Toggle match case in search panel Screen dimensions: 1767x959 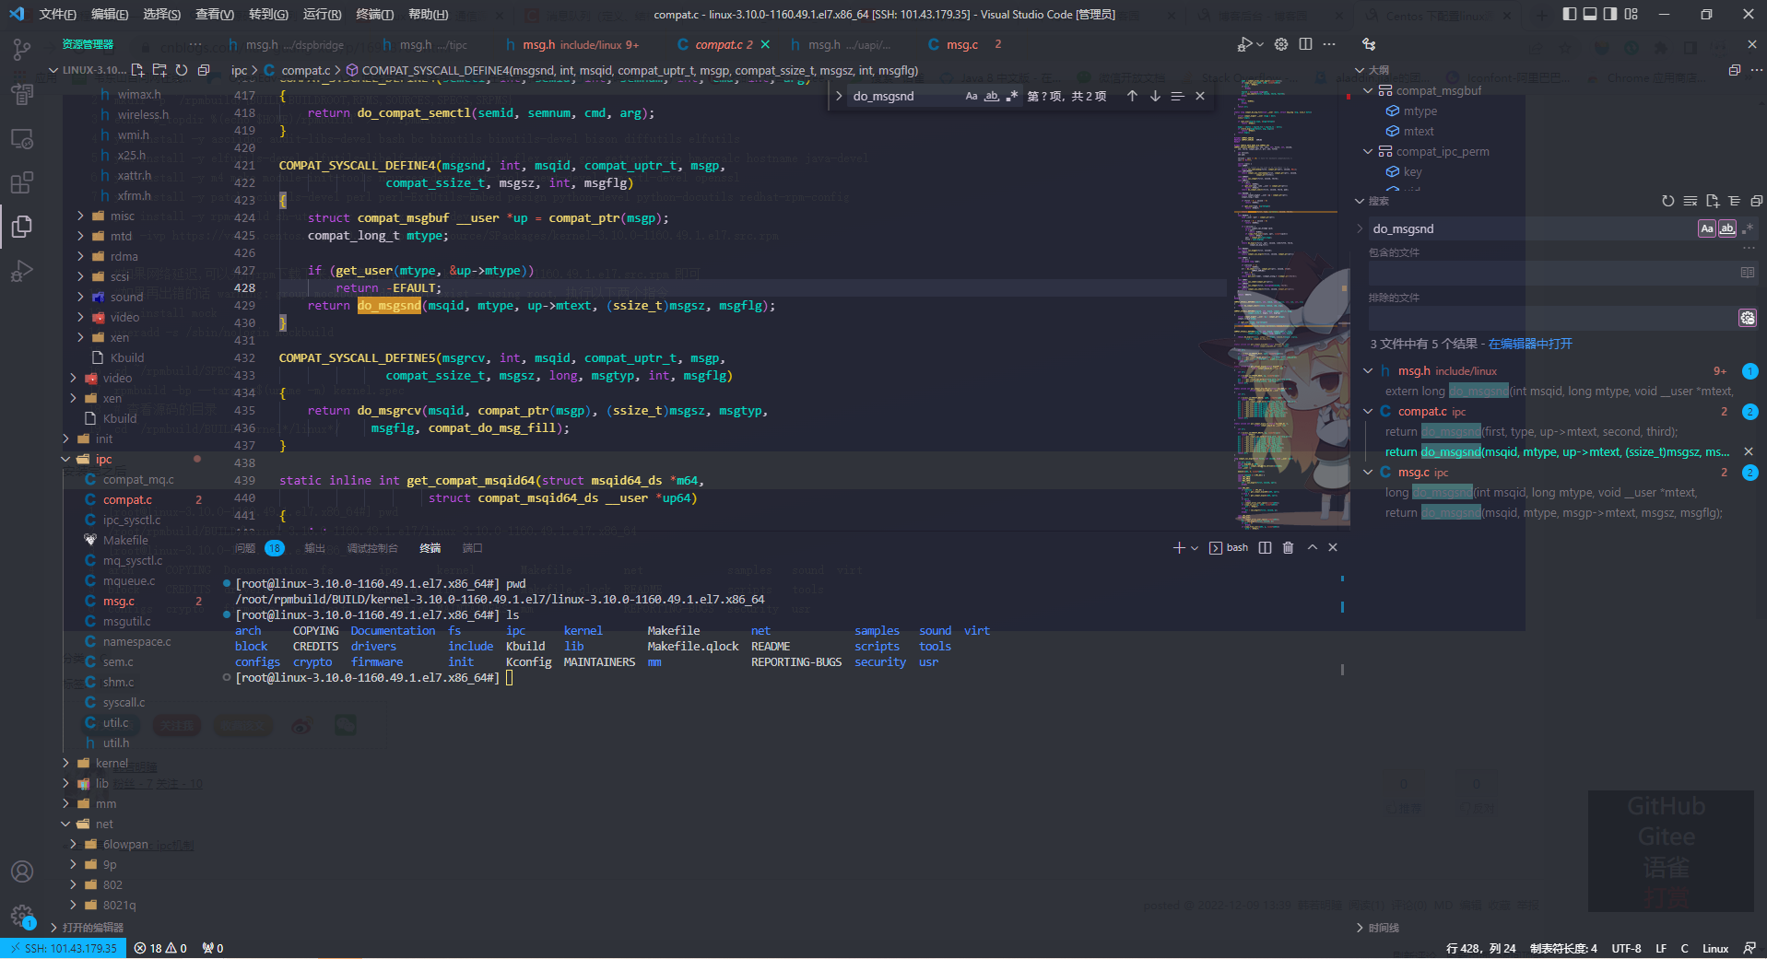[x=1707, y=228]
